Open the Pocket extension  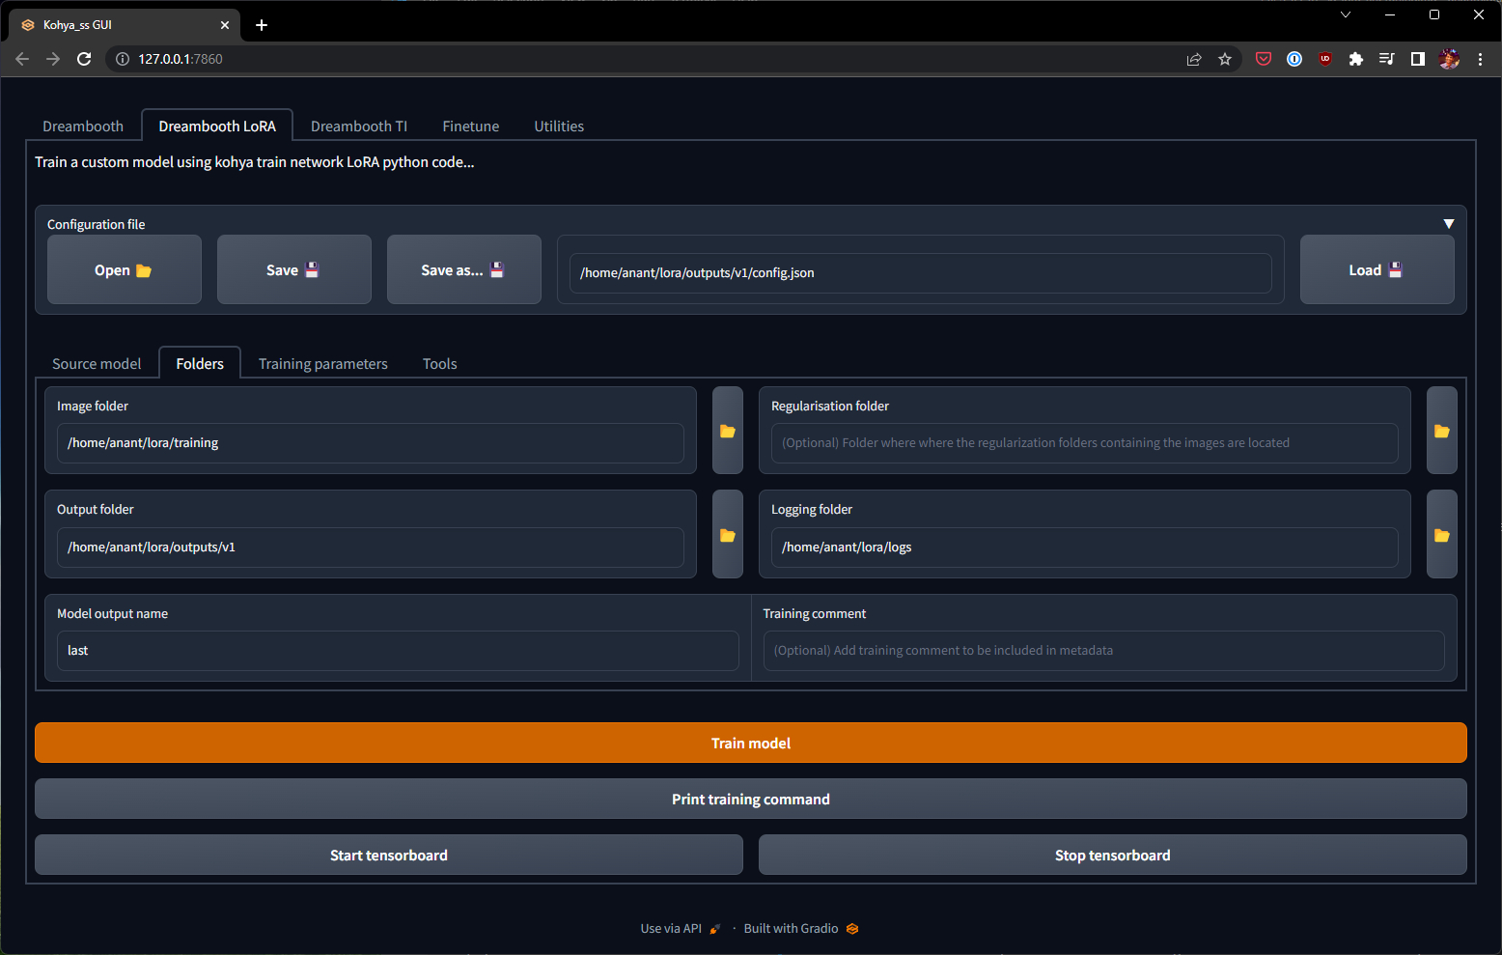1264,59
